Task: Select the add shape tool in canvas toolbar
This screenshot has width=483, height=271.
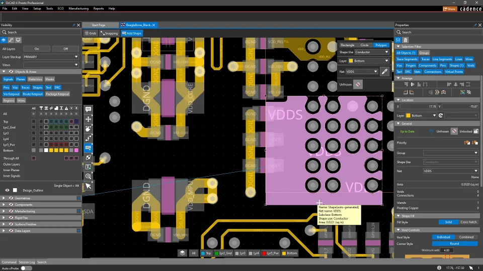Action: 89,148
